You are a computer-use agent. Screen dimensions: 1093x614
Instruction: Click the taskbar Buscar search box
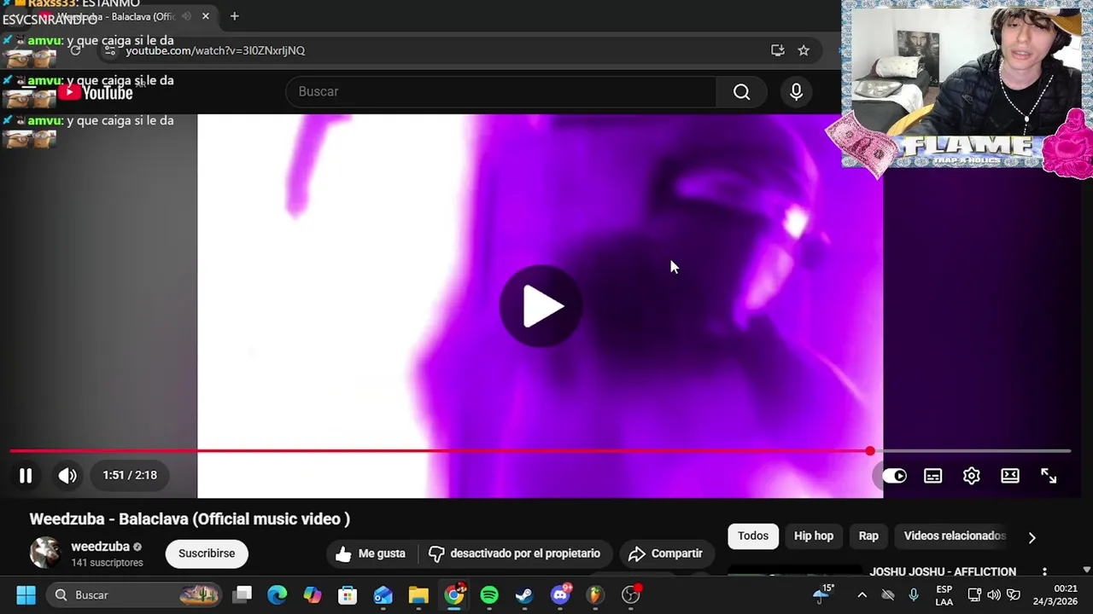[135, 594]
